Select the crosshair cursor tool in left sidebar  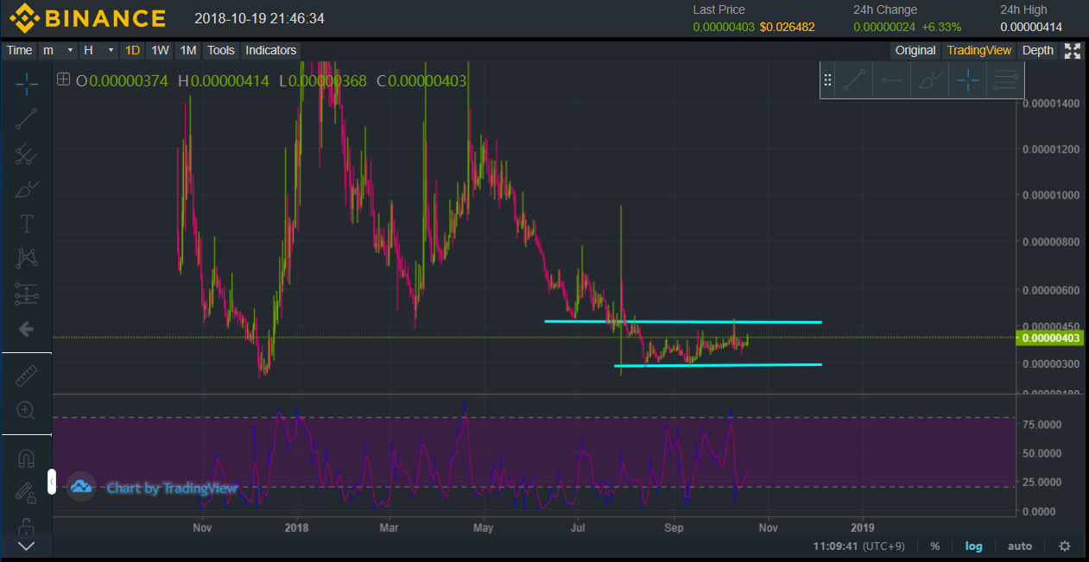click(27, 84)
